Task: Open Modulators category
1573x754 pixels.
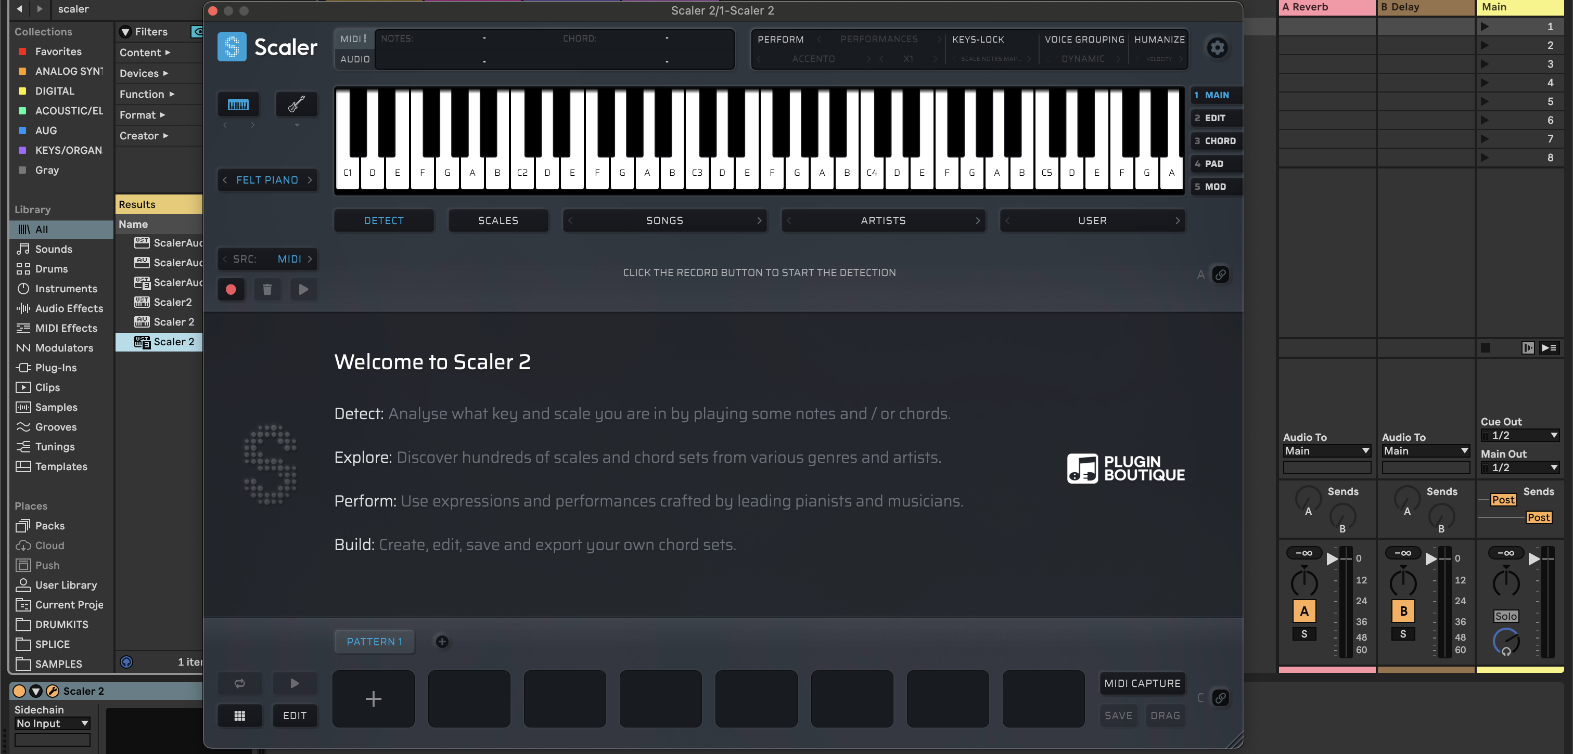Action: coord(64,348)
